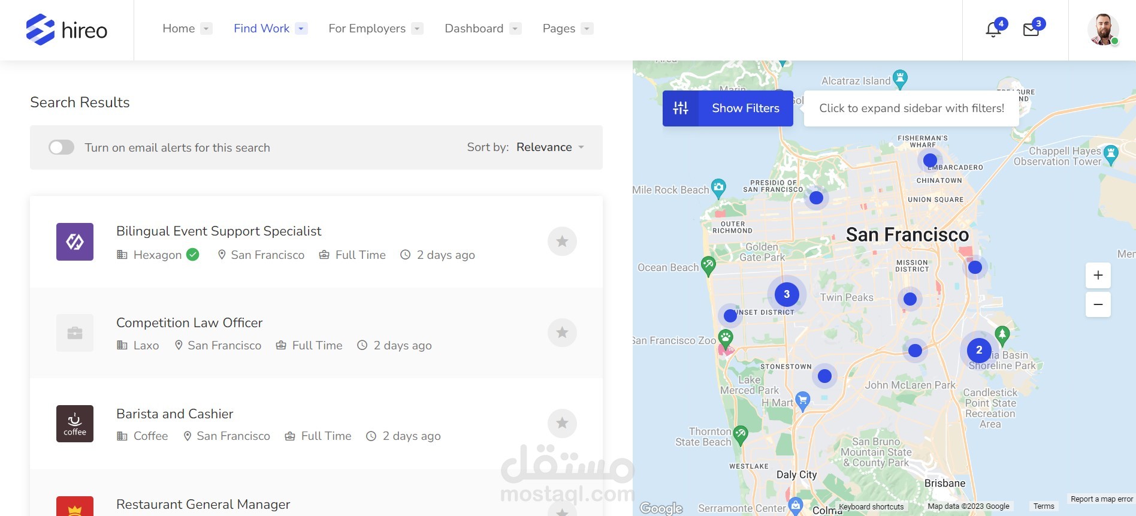1136x516 pixels.
Task: Click the Thornton State Beach pin
Action: point(741,434)
